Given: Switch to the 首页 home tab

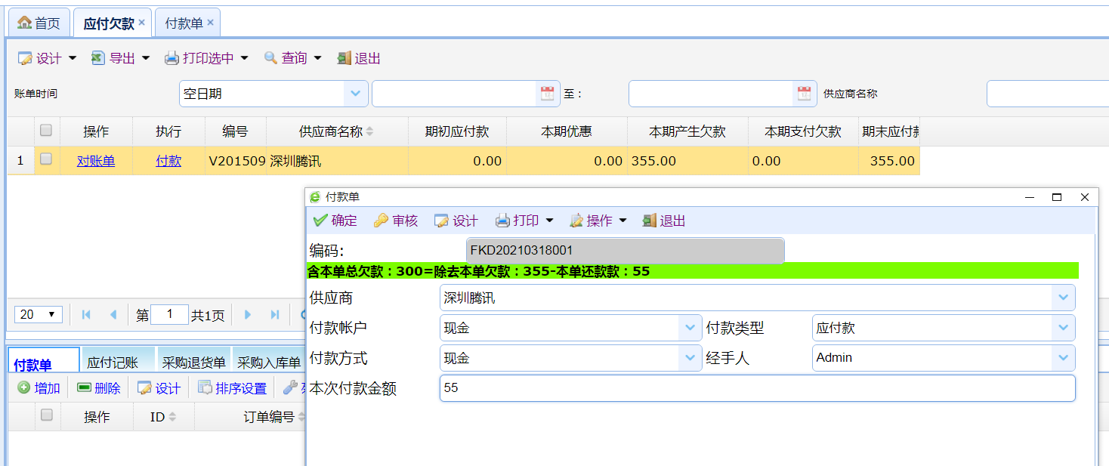Looking at the screenshot, I should (x=39, y=23).
